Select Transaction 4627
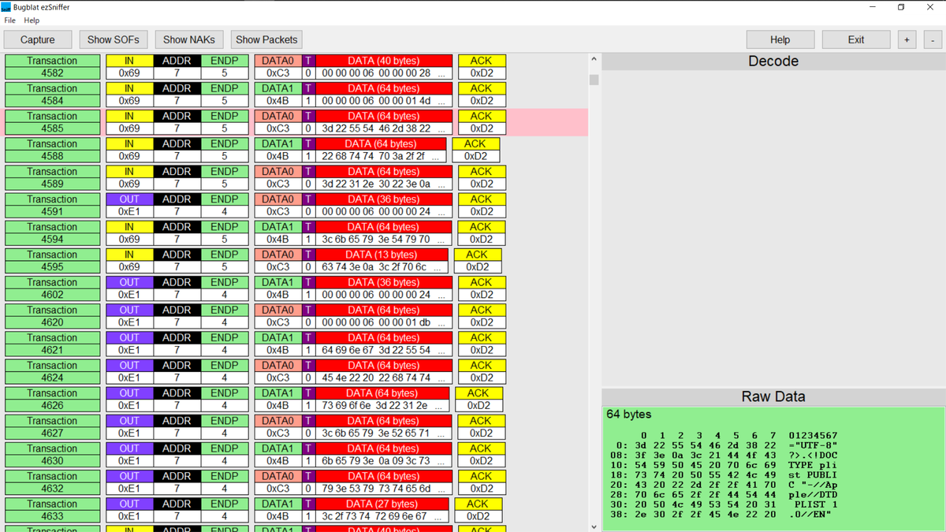 (52, 426)
